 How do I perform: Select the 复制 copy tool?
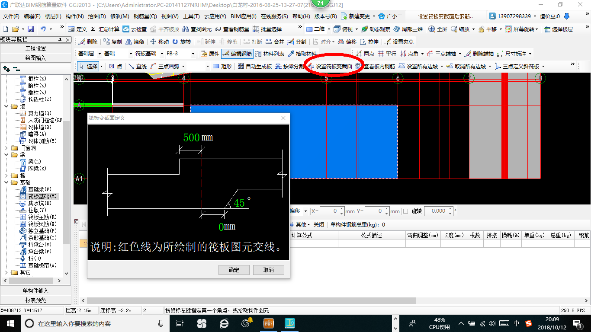pos(113,41)
